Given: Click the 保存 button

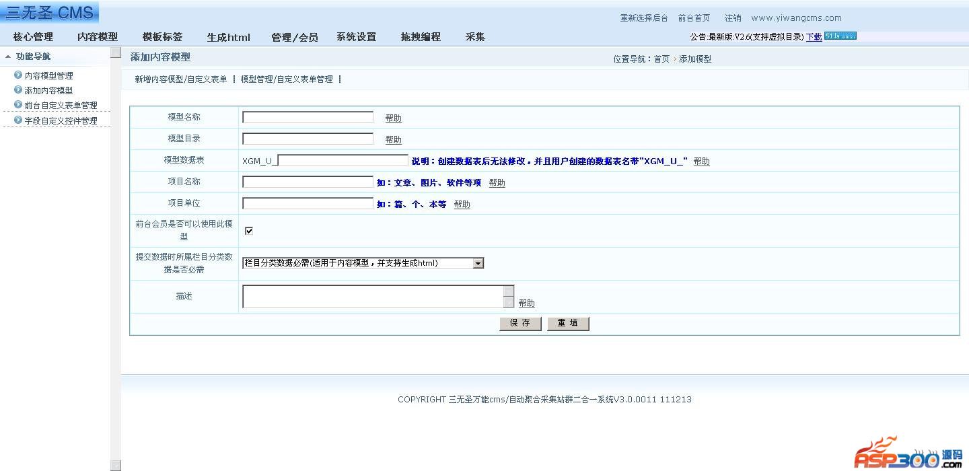Looking at the screenshot, I should click(520, 324).
